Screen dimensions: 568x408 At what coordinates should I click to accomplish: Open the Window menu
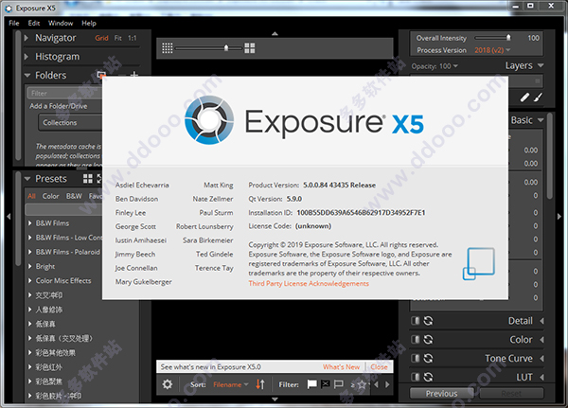(61, 23)
